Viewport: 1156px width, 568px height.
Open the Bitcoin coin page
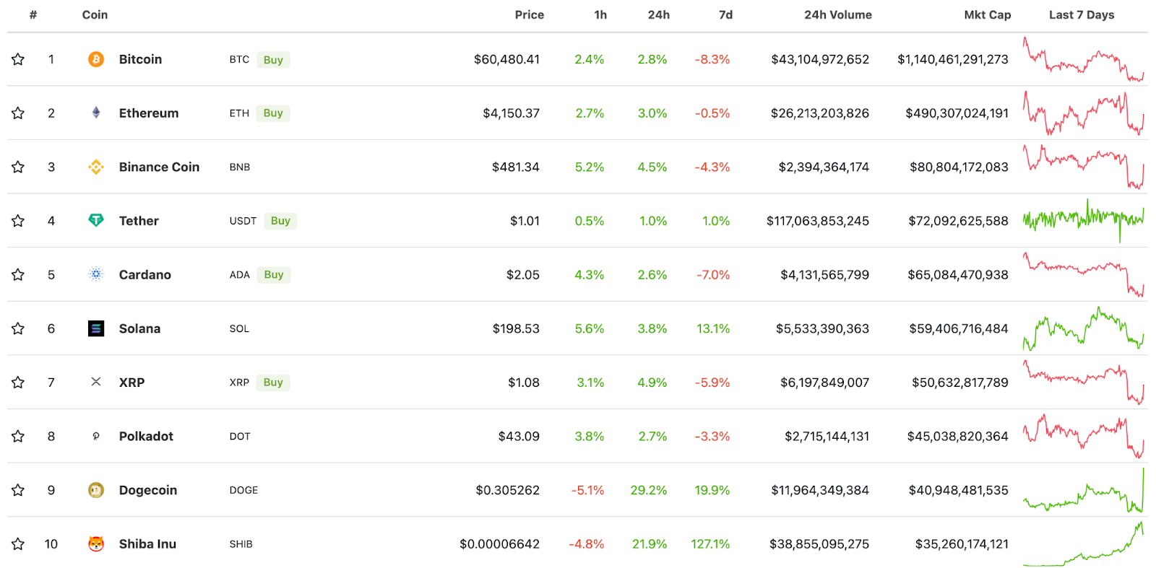coord(140,59)
